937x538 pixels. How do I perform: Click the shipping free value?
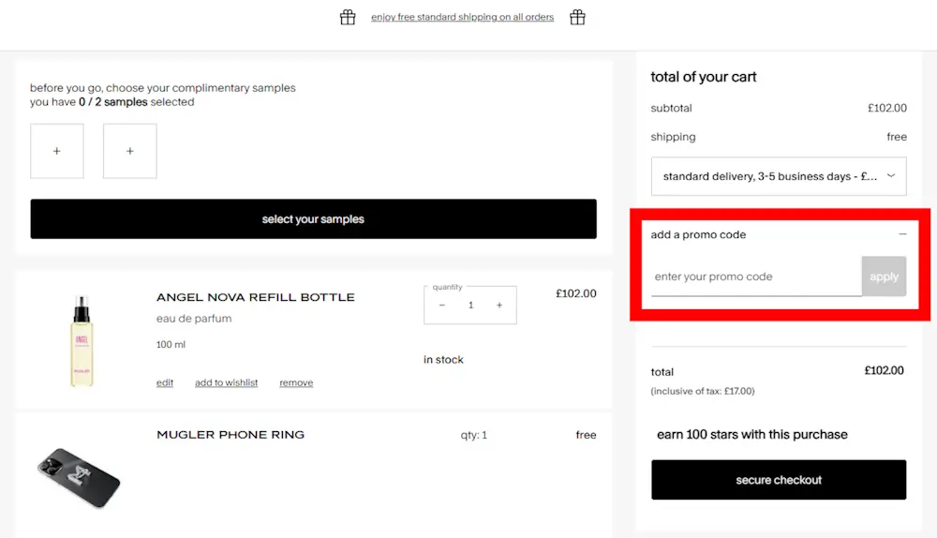click(x=897, y=137)
